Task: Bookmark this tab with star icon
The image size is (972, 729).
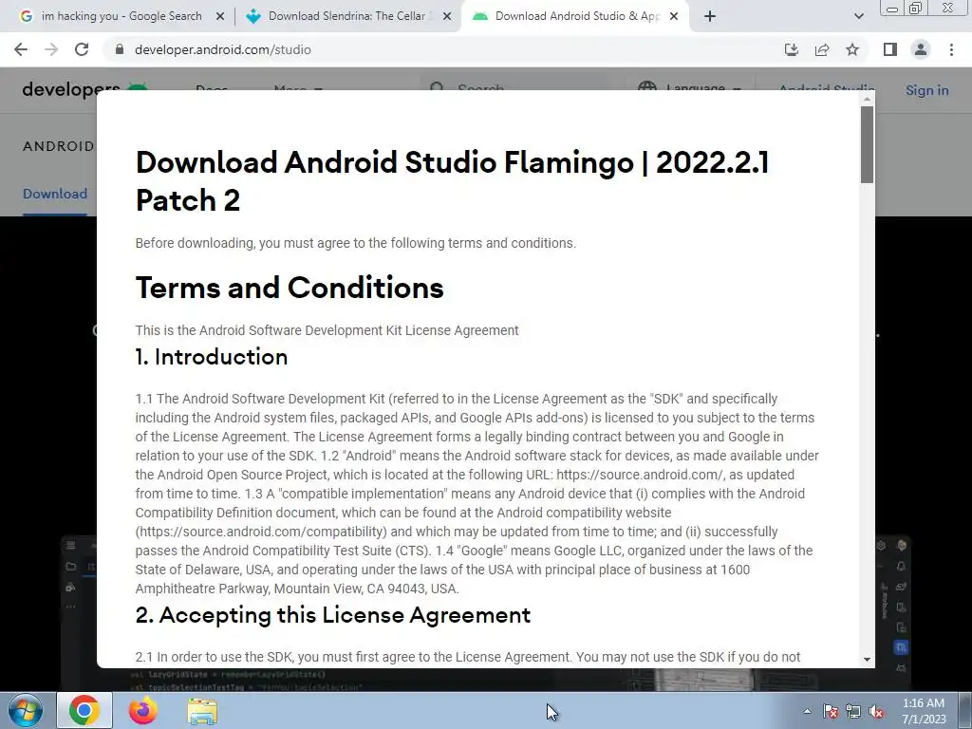Action: click(x=852, y=49)
